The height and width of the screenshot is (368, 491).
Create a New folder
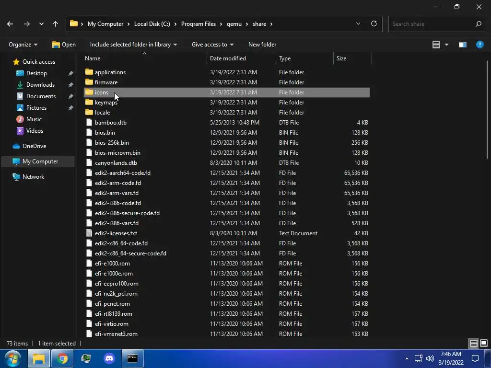(x=262, y=45)
